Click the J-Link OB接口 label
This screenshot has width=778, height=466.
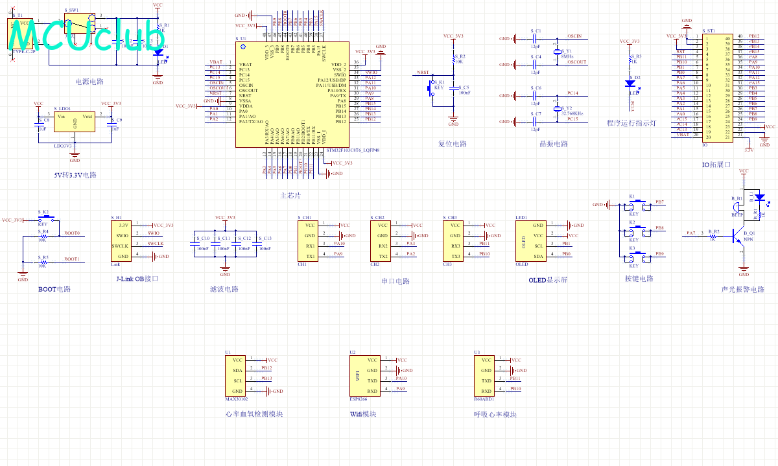point(136,279)
